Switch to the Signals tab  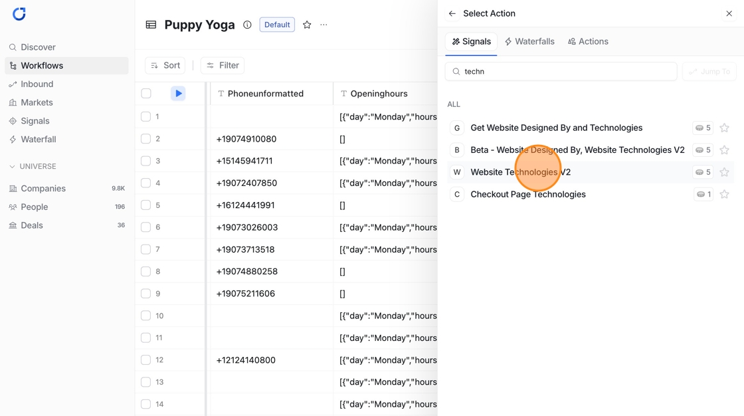point(471,42)
